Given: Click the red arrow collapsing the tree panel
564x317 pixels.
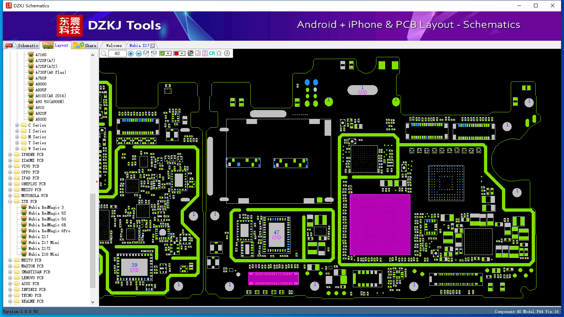Looking at the screenshot, I should pos(97,182).
